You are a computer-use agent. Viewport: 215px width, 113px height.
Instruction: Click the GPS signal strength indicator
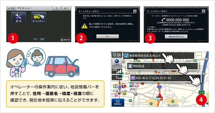117,71
